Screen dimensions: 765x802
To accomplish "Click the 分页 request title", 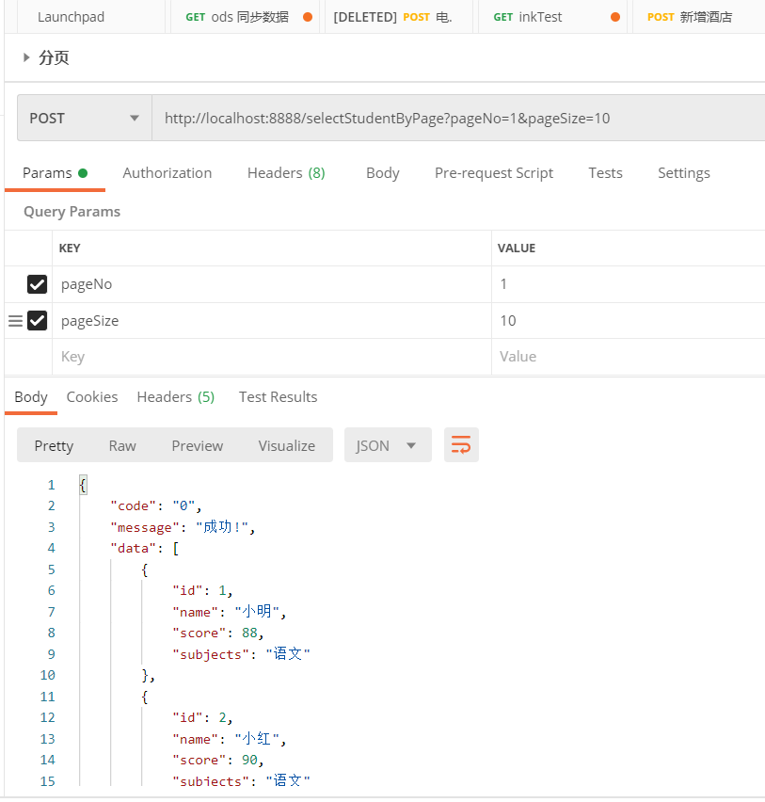I will [x=55, y=57].
